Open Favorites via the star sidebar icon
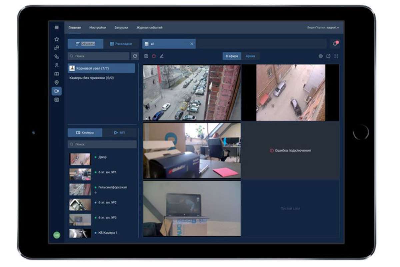Screen dimensions: 400x267 tap(57, 39)
